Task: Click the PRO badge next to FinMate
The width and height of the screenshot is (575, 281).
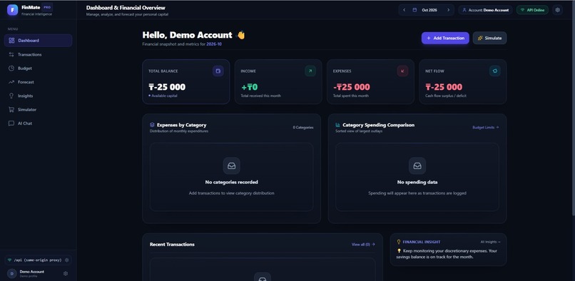Action: (47, 7)
